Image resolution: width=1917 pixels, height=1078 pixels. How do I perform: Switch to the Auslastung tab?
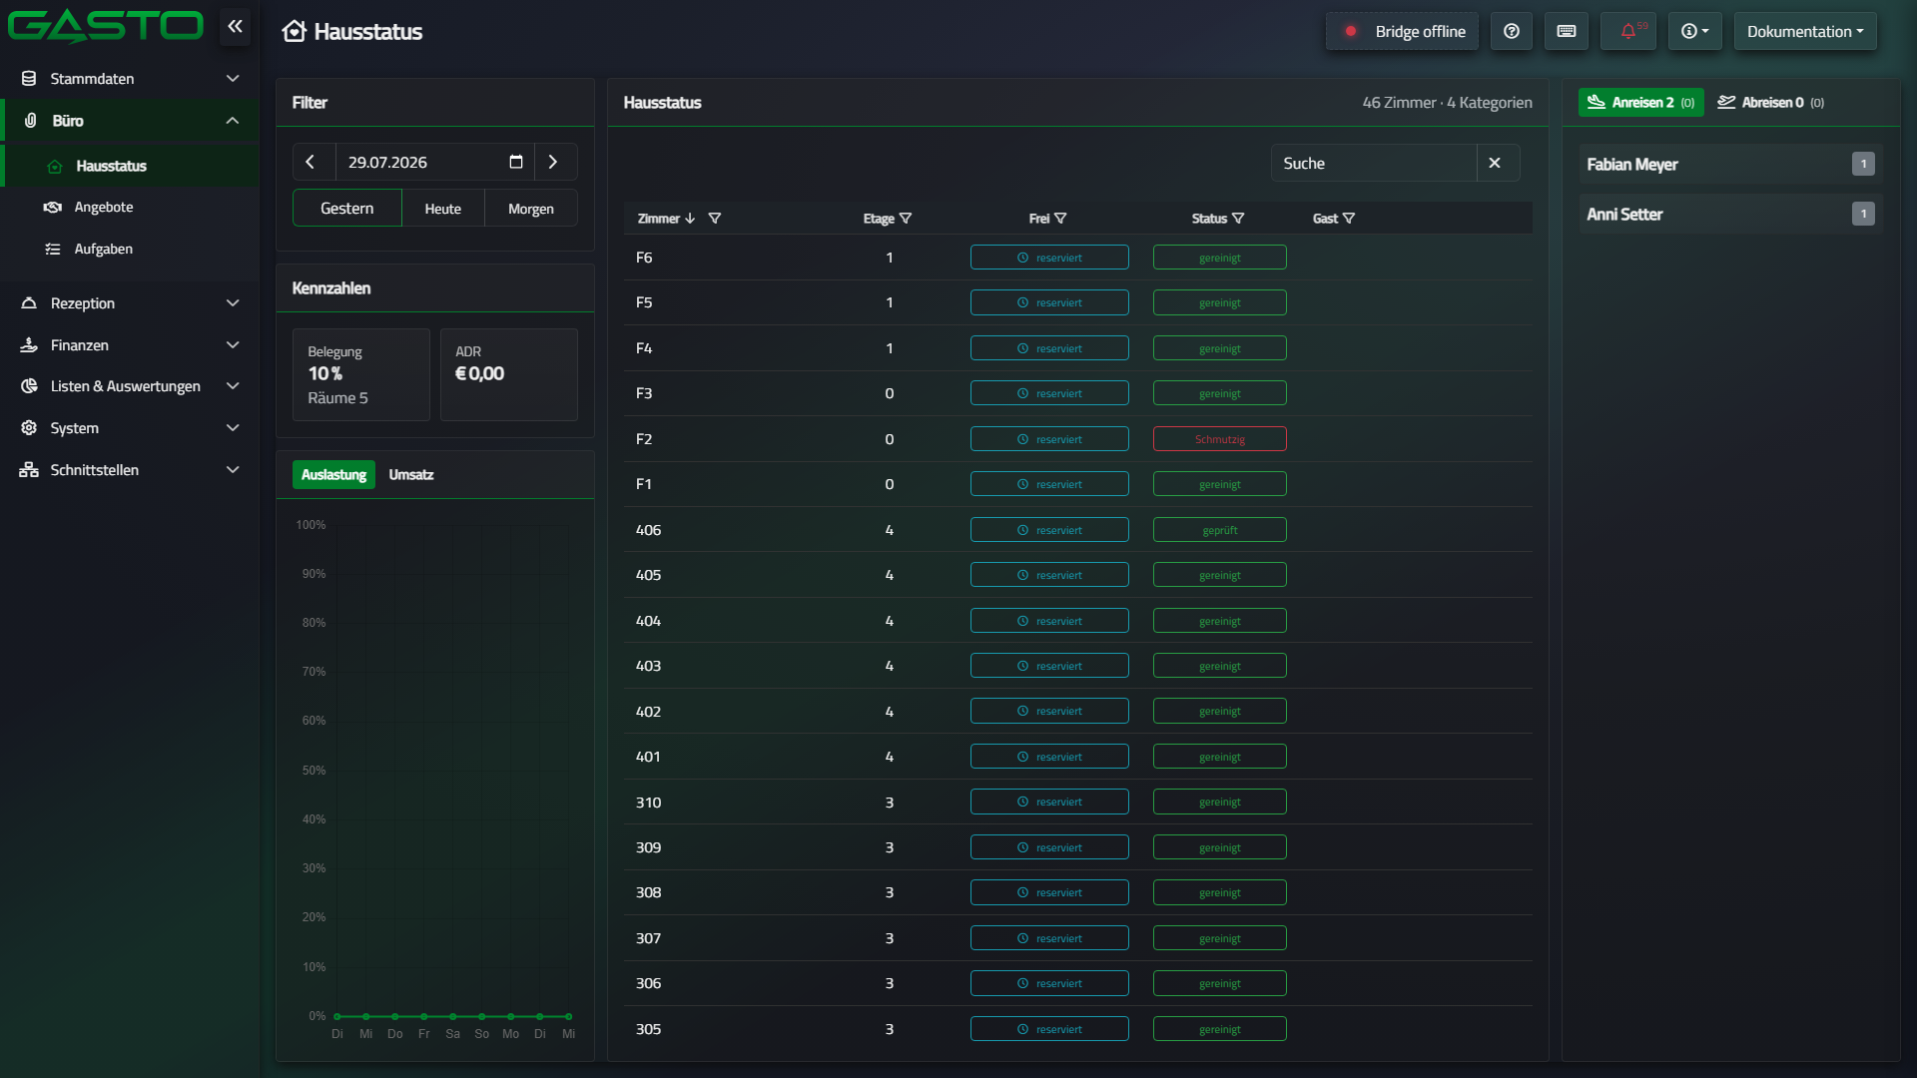333,475
